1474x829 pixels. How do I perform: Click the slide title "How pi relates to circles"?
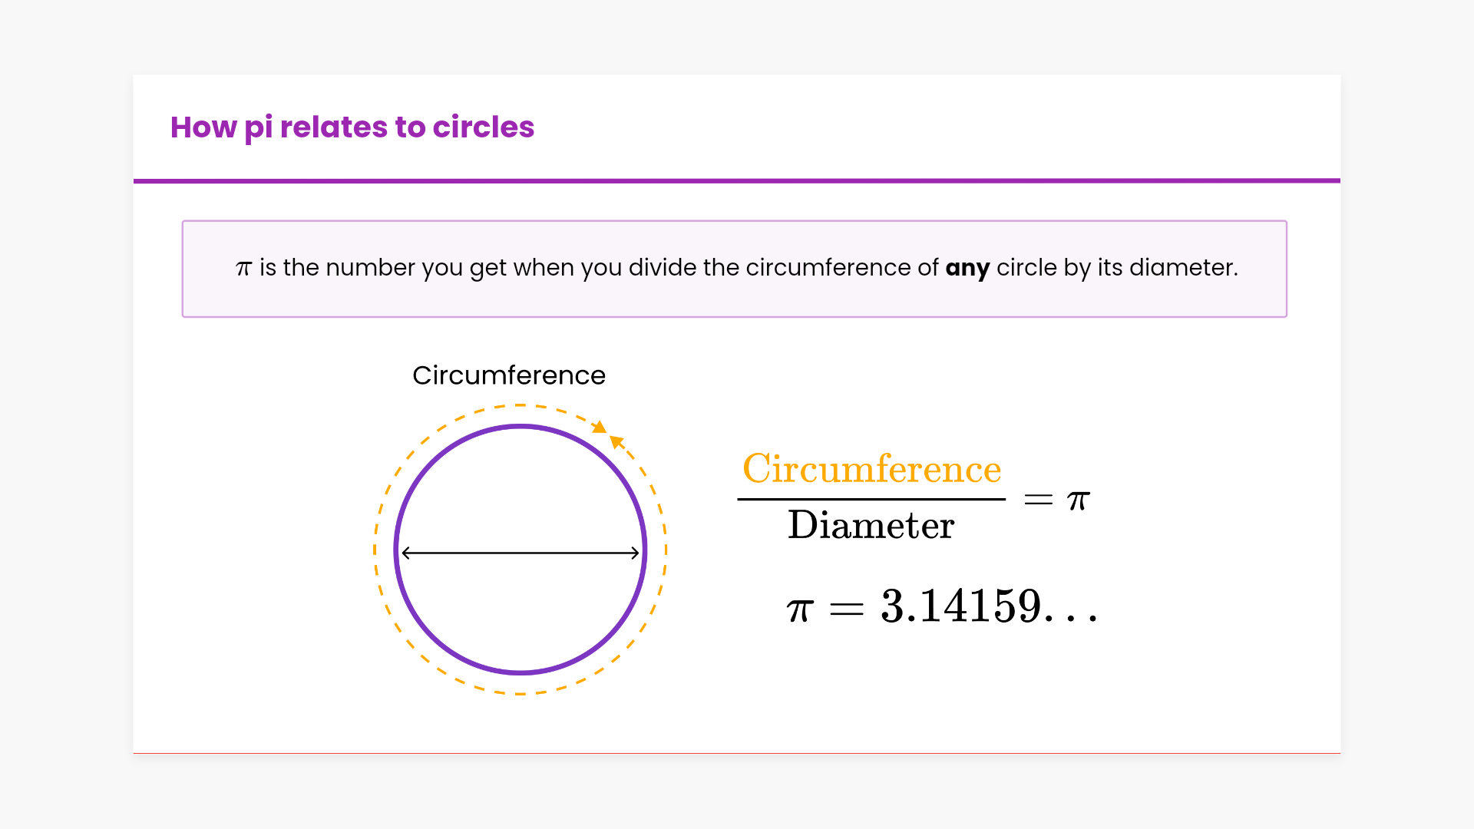(x=352, y=127)
